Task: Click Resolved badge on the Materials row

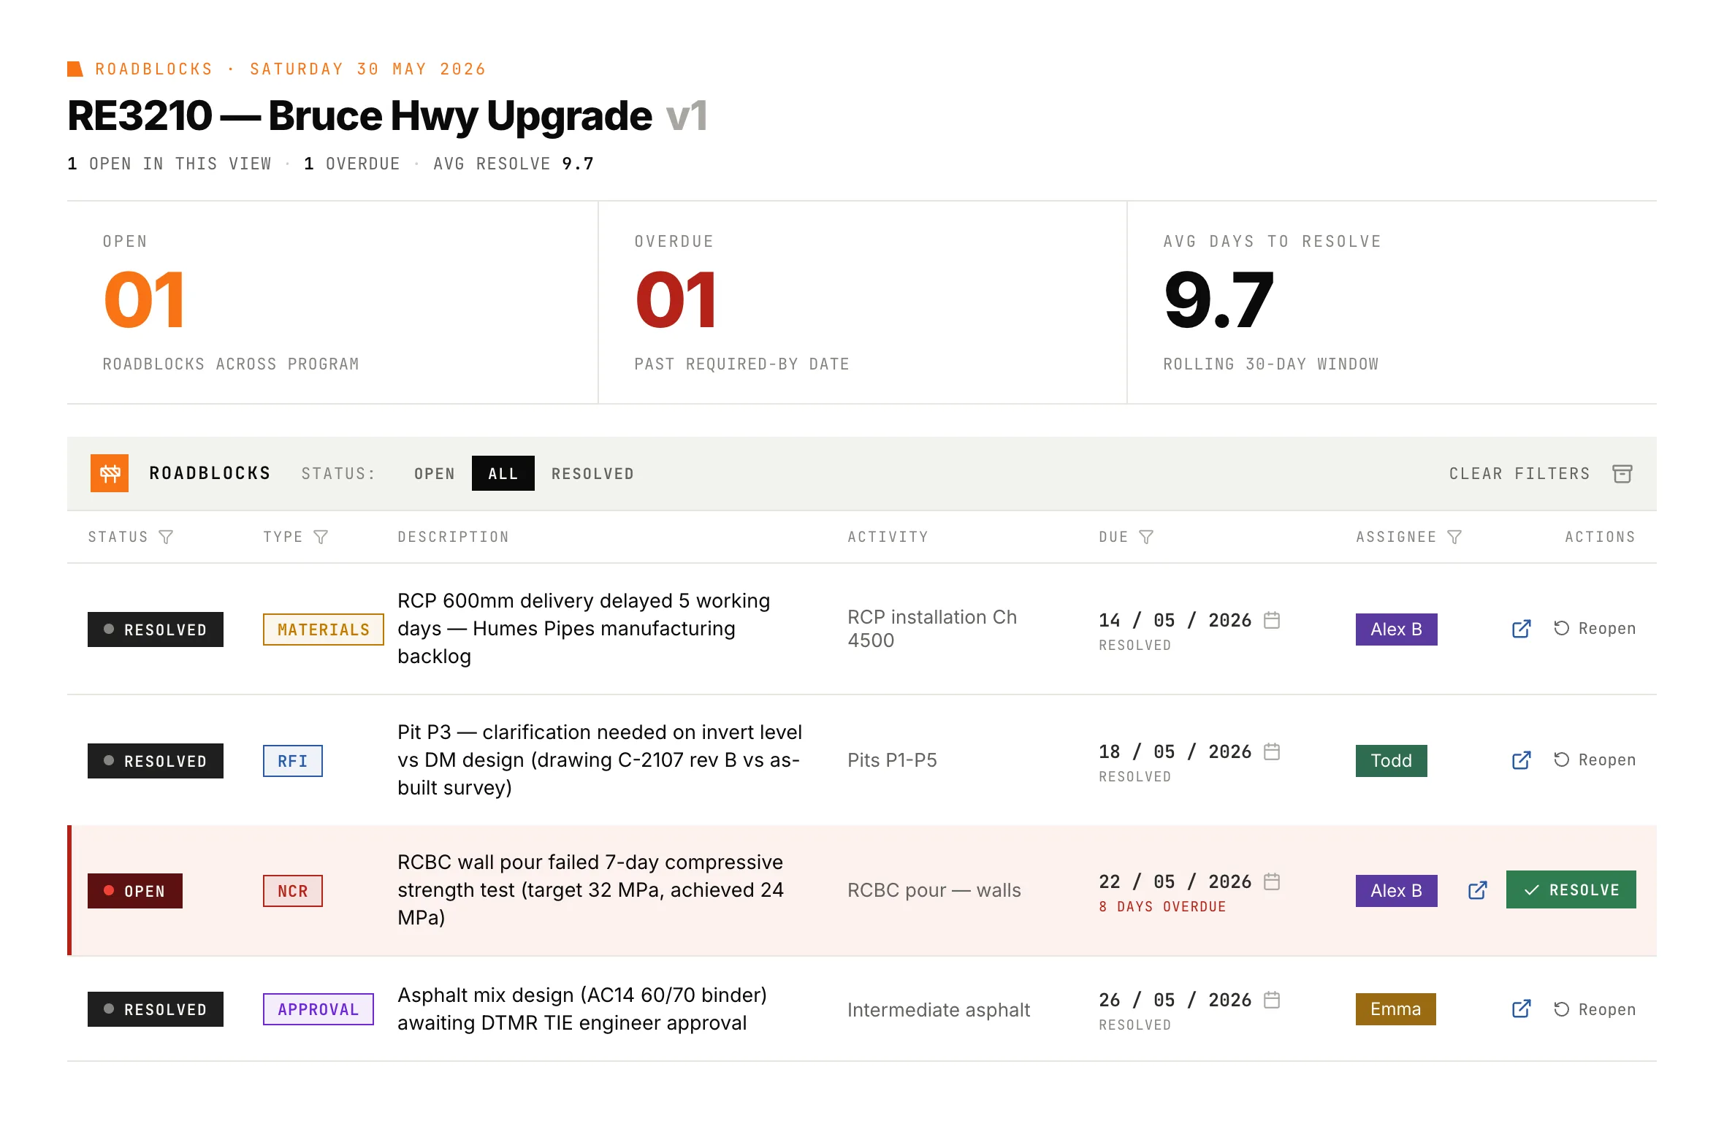Action: (x=156, y=629)
